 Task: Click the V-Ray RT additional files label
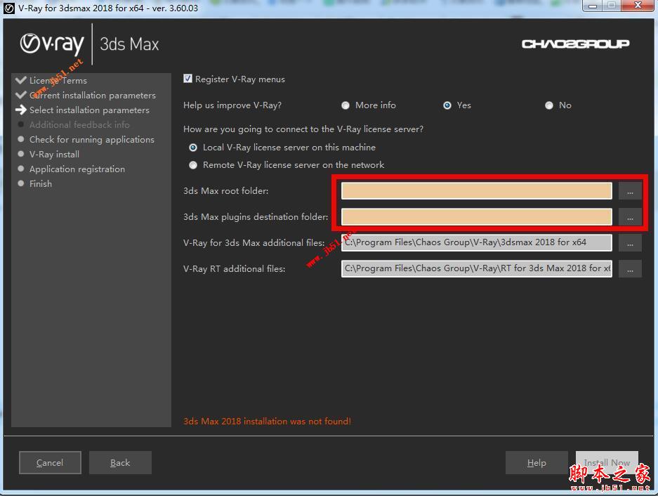[234, 269]
